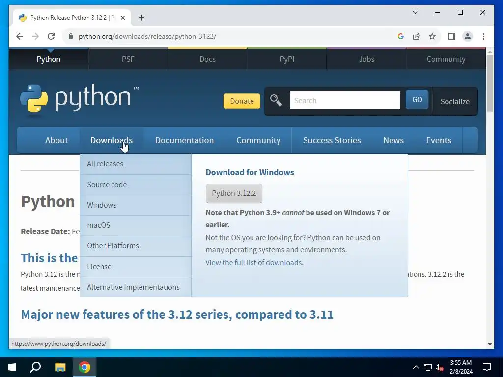Choose macOS in Downloads dropdown
503x377 pixels.
pos(136,225)
